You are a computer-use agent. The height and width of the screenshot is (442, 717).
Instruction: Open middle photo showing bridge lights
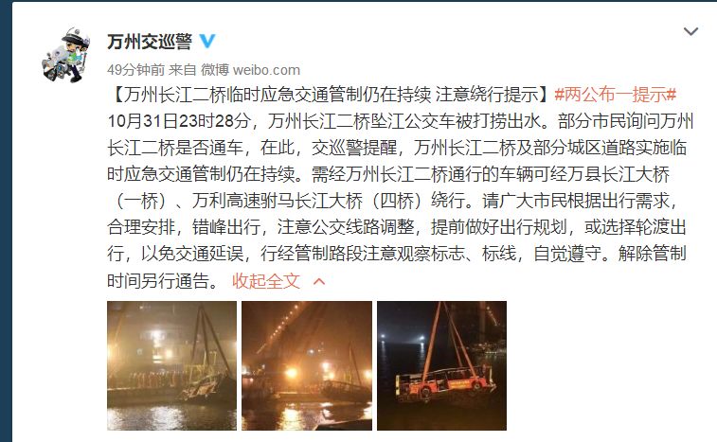click(x=307, y=365)
